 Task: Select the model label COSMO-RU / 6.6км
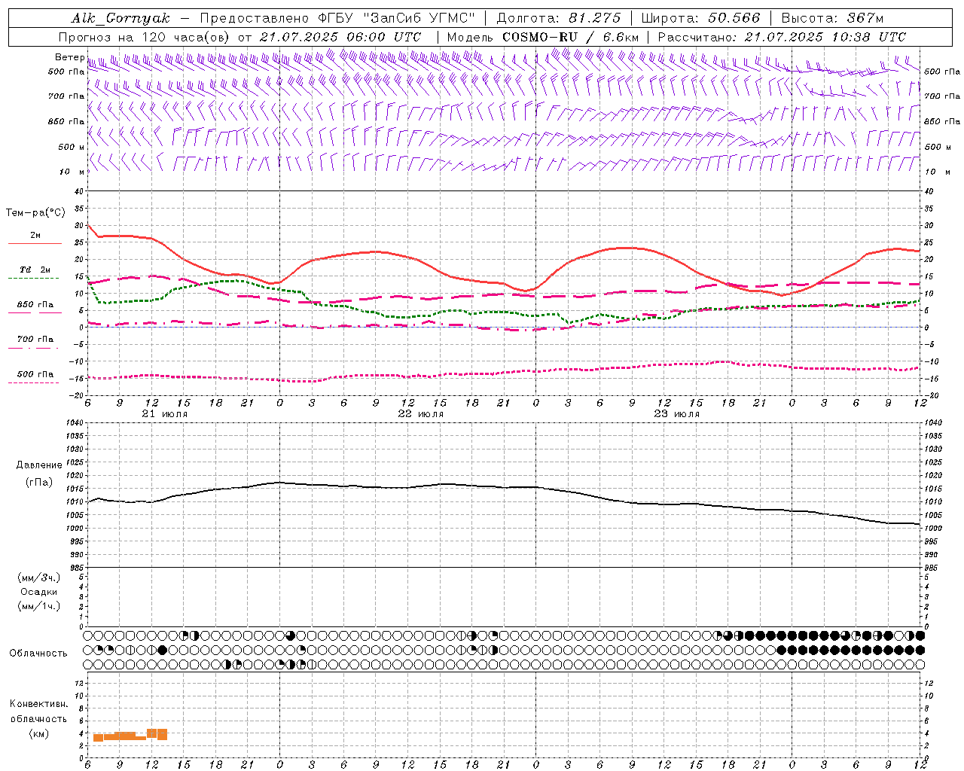[570, 37]
